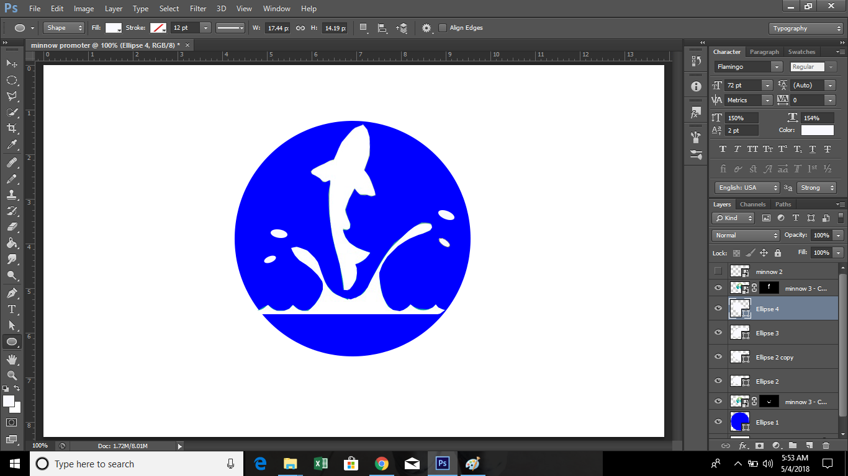Select the History Brush tool
Image resolution: width=848 pixels, height=476 pixels.
tap(12, 211)
